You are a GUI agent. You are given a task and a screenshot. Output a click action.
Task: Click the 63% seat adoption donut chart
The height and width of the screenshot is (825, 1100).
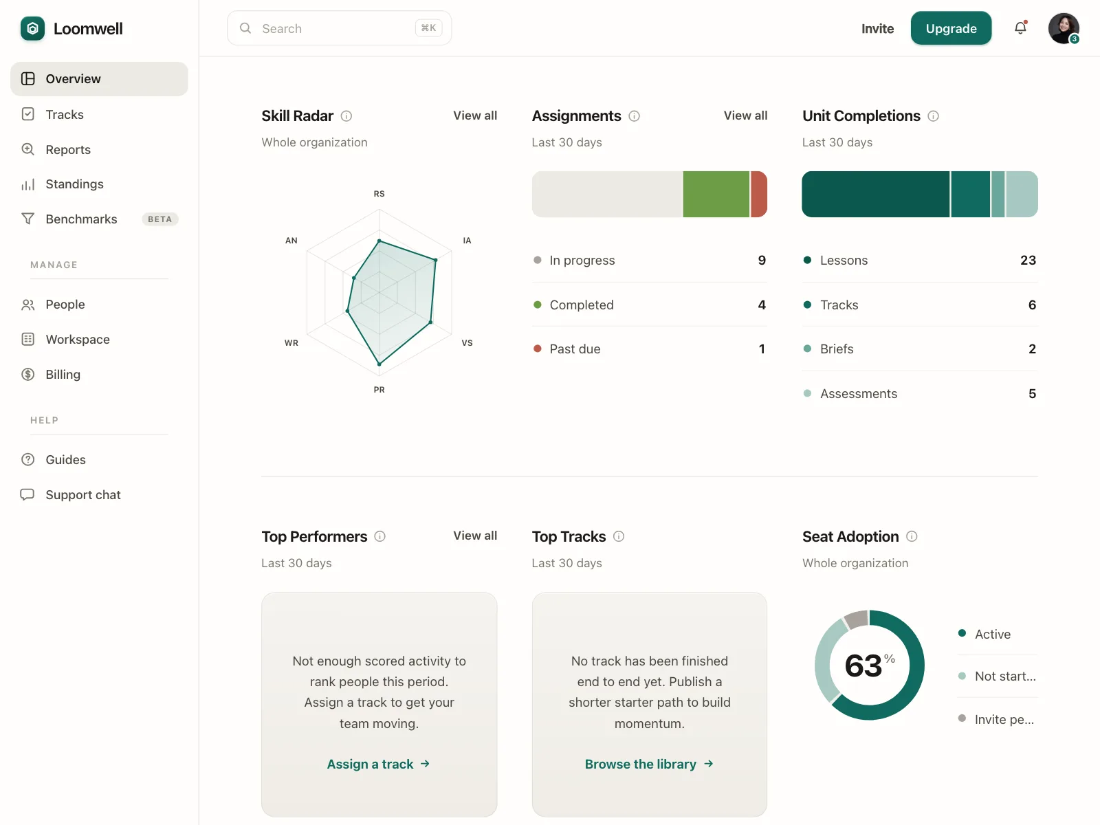(870, 665)
